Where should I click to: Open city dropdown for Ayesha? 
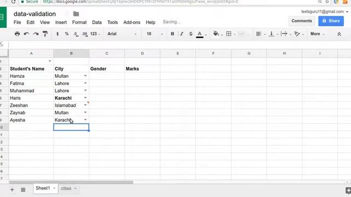pyautogui.click(x=86, y=120)
